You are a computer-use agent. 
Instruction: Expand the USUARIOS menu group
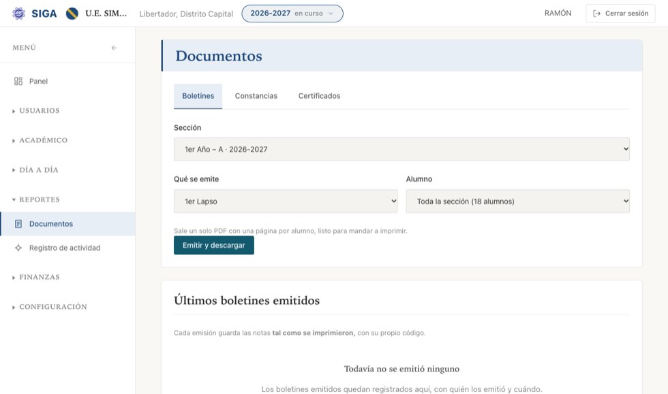point(36,111)
